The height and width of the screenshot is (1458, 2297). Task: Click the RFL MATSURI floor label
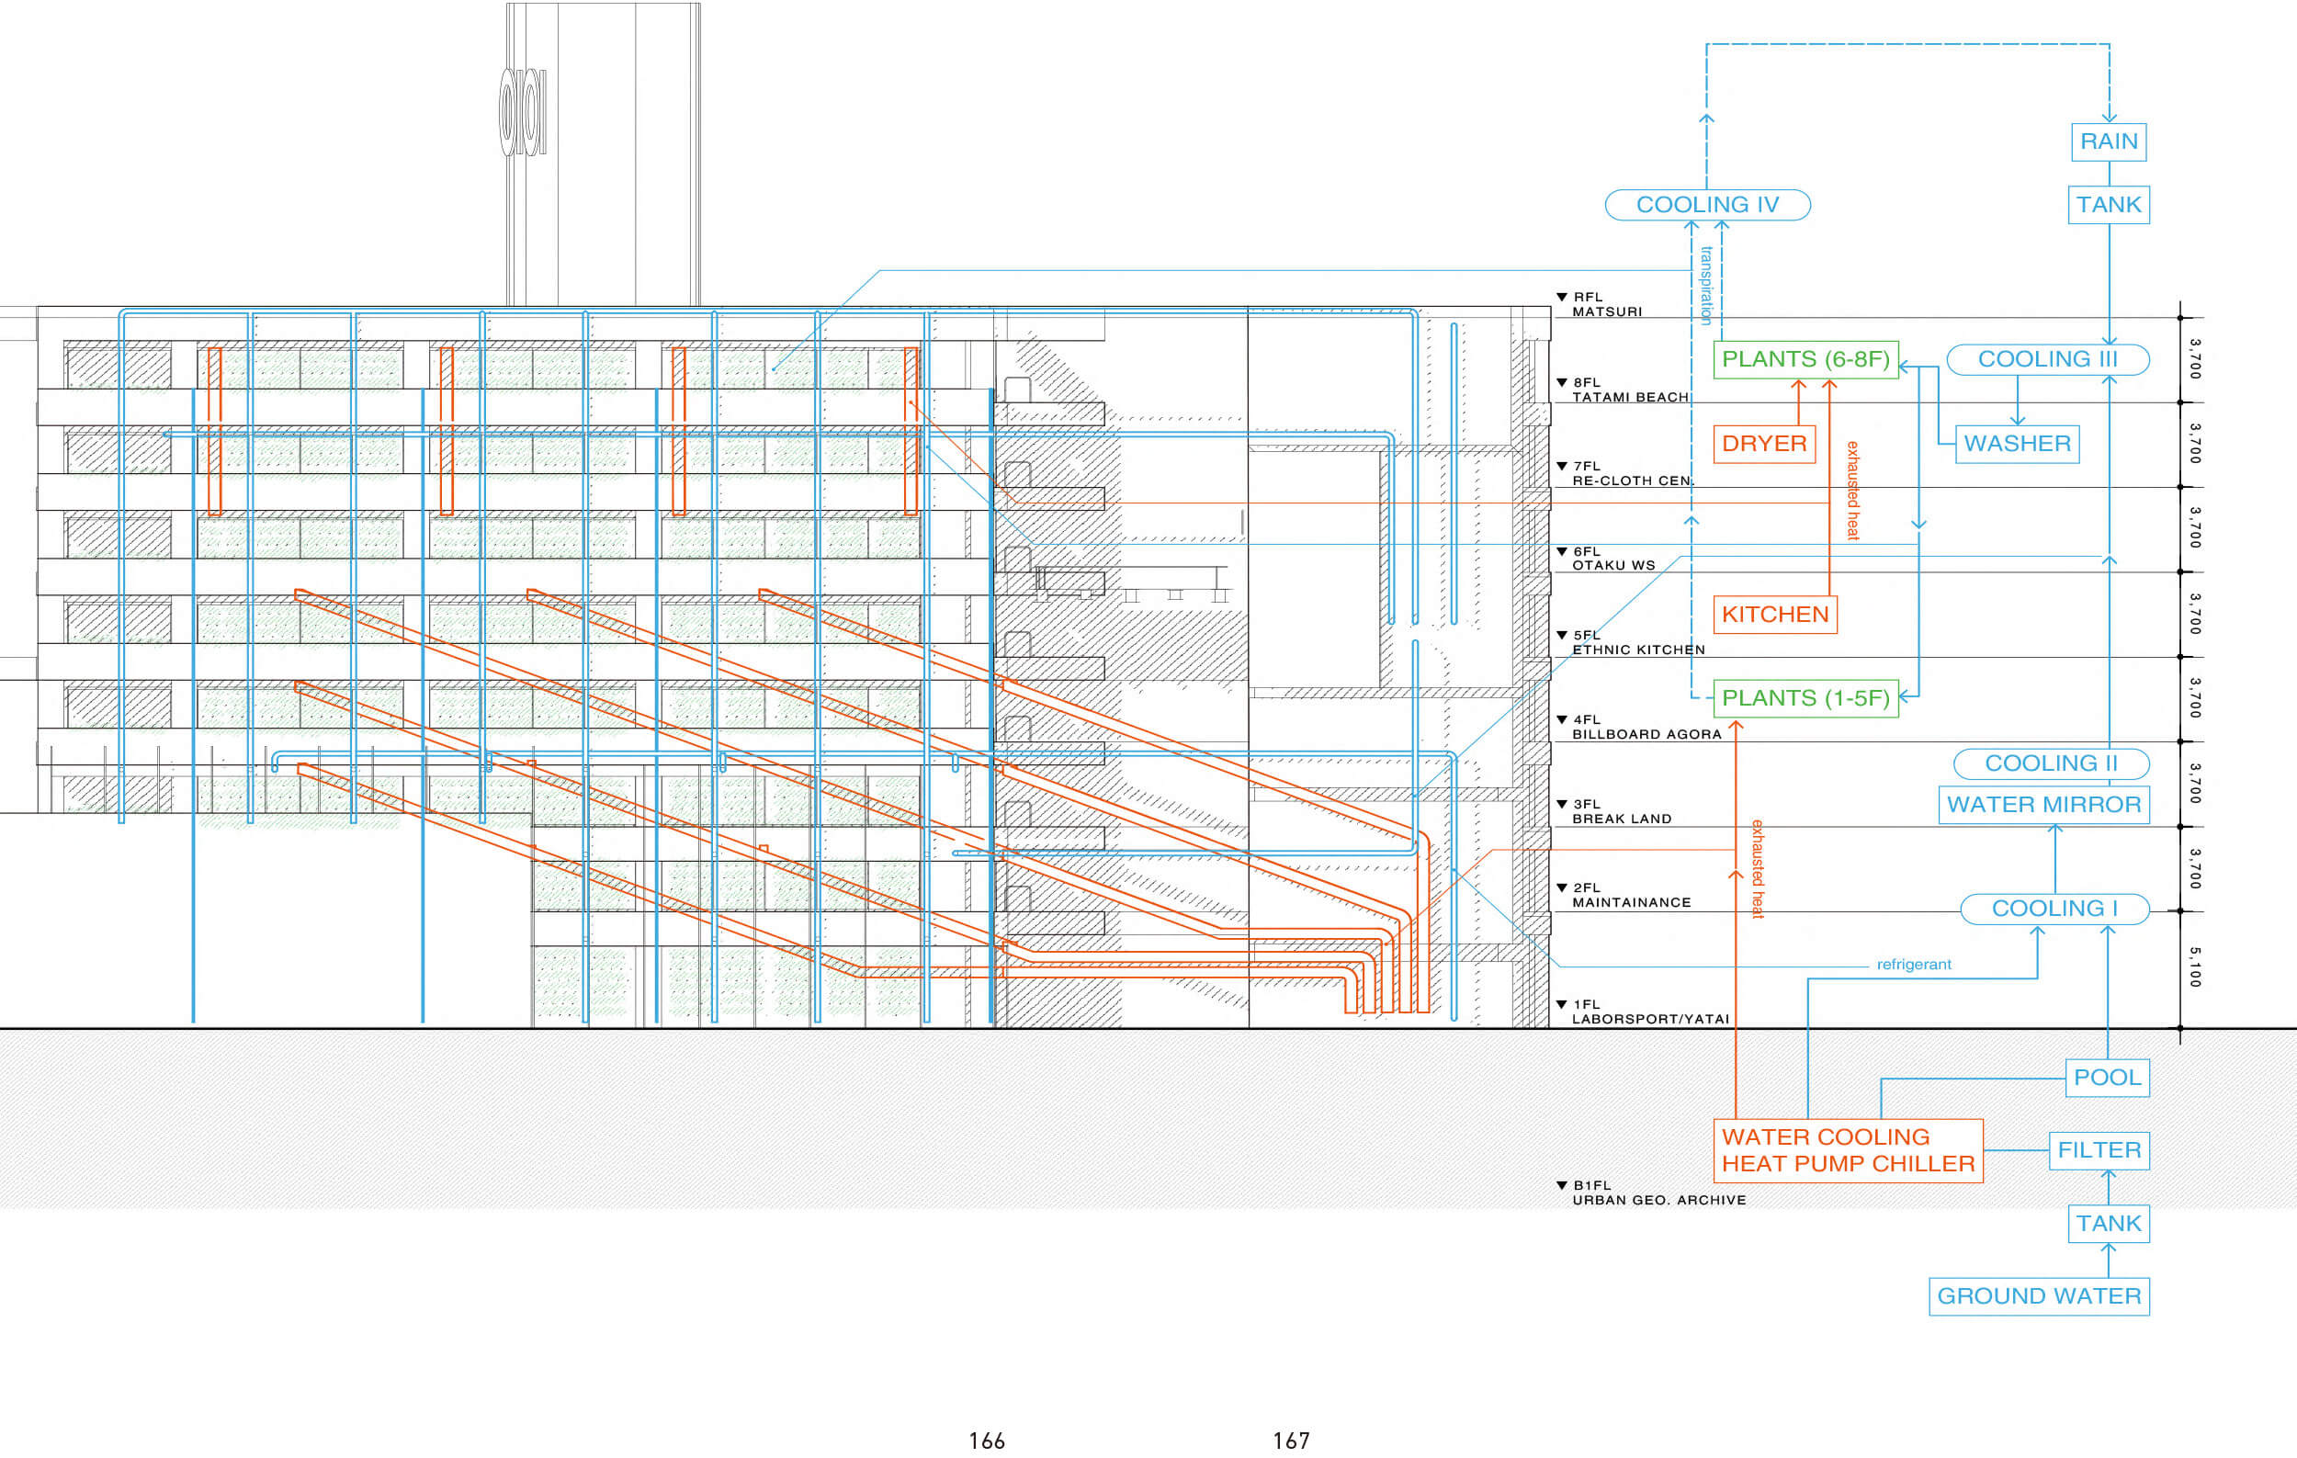tap(1600, 305)
